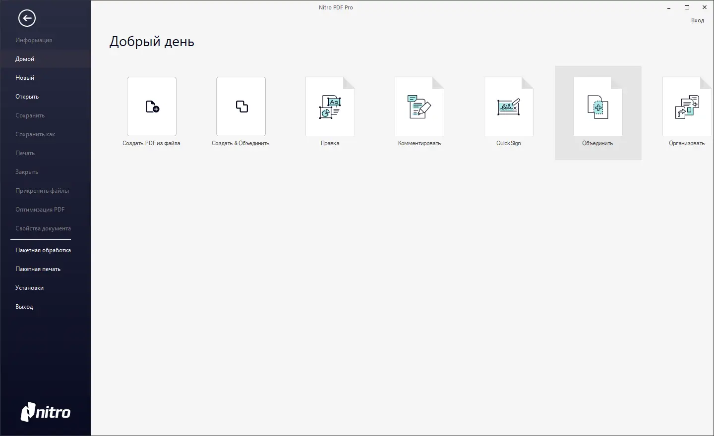This screenshot has height=436, width=714.
Task: Maximize the Nitro PDF Pro window
Action: [x=687, y=7]
